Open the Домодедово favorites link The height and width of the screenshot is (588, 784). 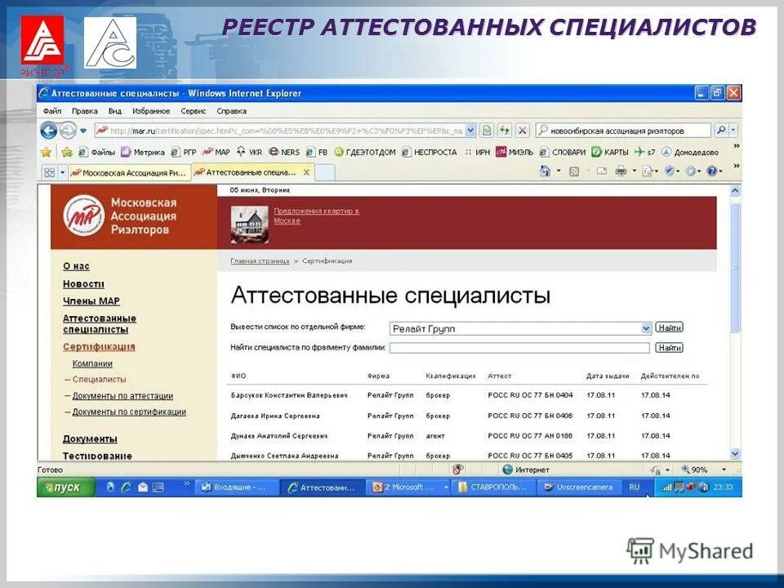tap(696, 152)
